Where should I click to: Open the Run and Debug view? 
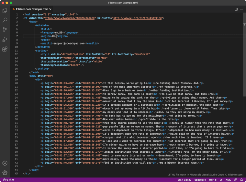(x=5, y=39)
